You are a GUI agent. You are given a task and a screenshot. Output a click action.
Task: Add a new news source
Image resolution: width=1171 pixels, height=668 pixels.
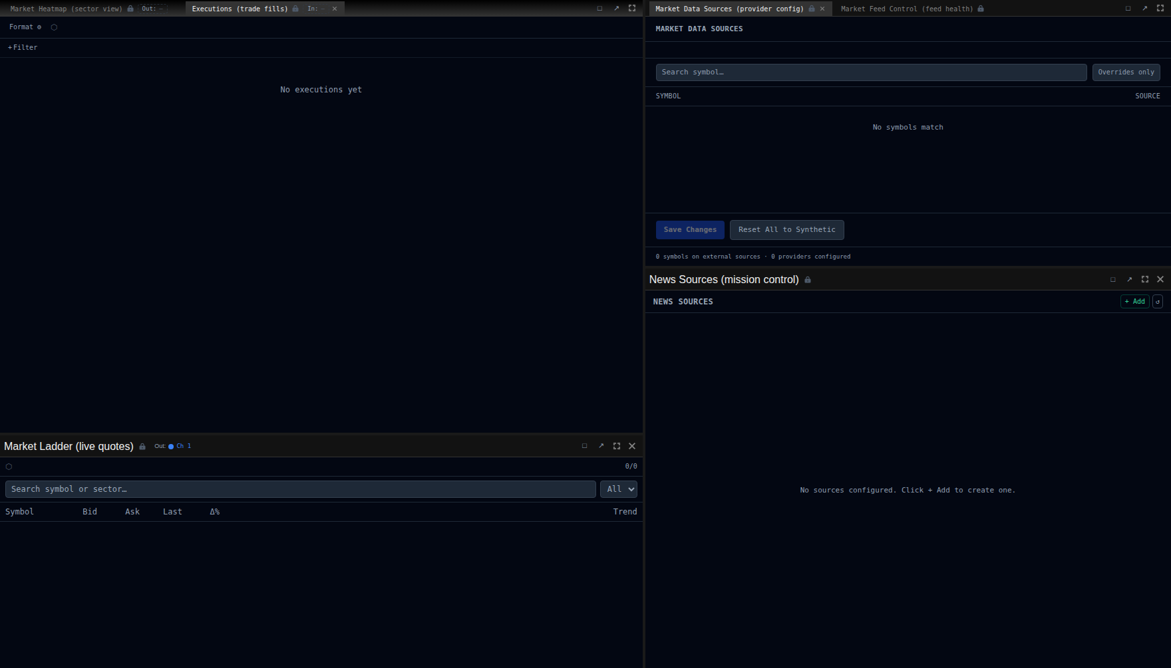click(x=1134, y=302)
